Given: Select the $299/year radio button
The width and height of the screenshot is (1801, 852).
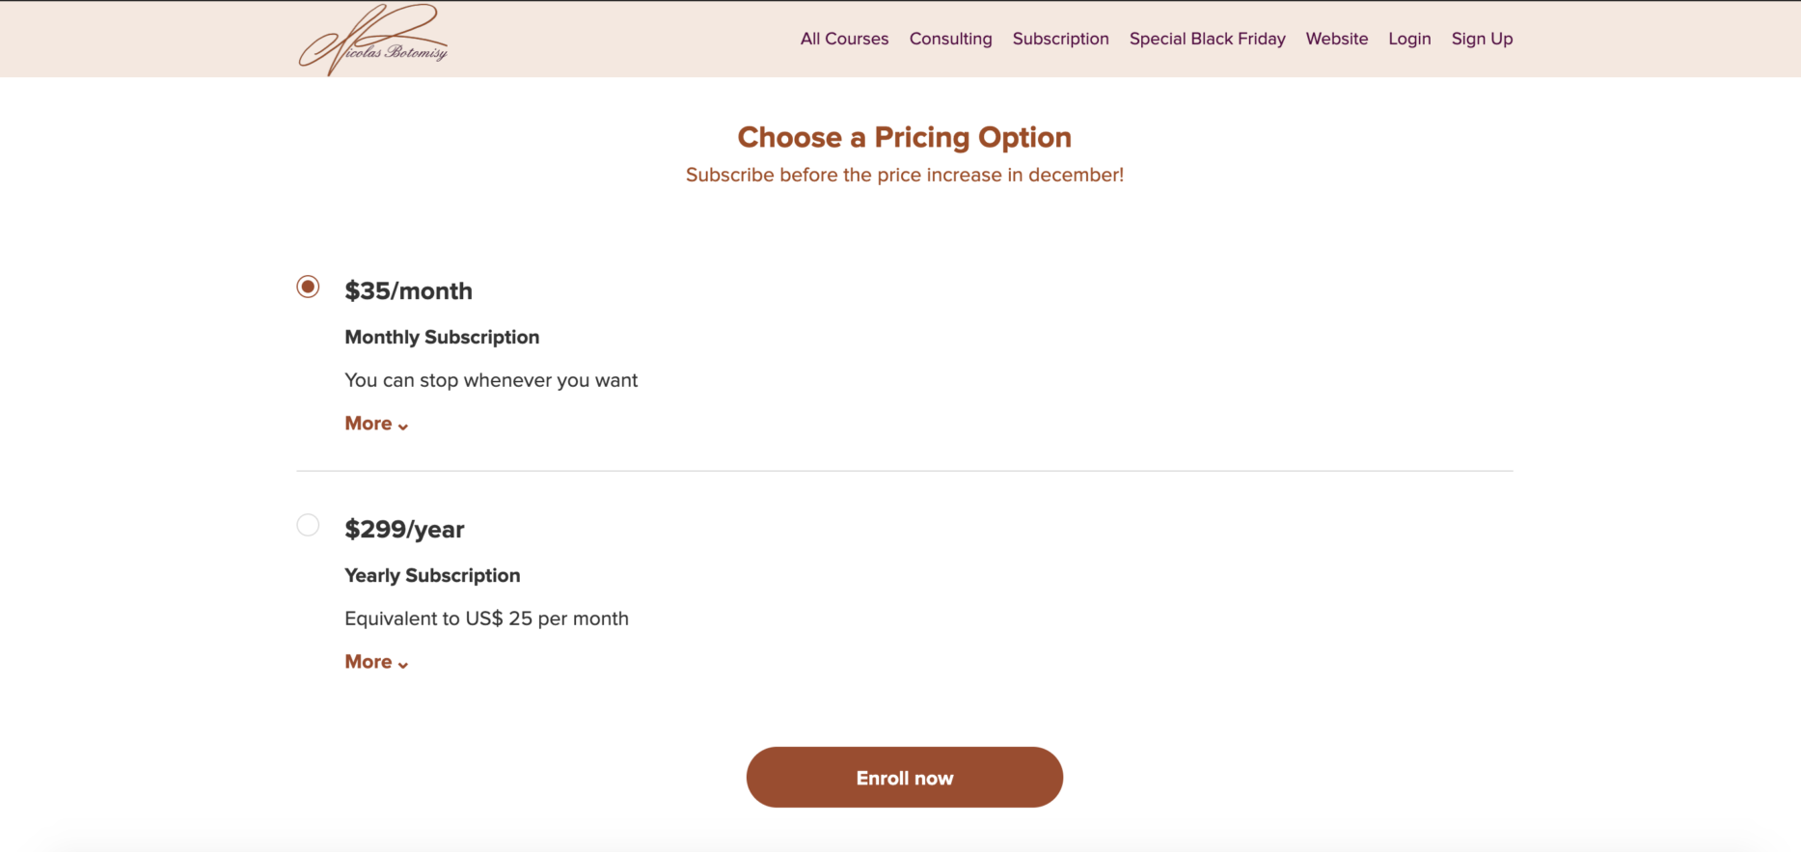Looking at the screenshot, I should (308, 525).
